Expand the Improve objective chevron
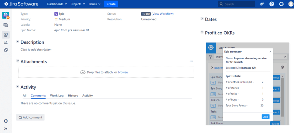Image resolution: width=294 pixels, height=133 pixels. click(212, 68)
